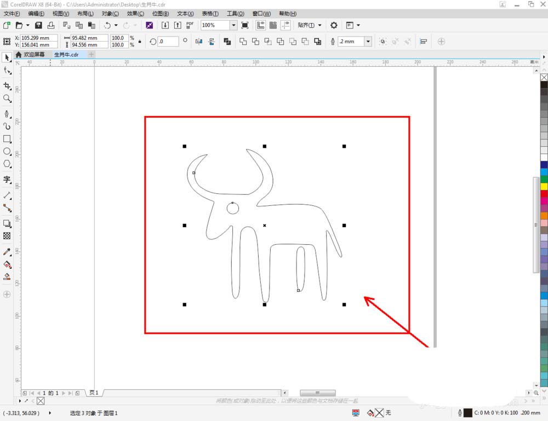548x421 pixels.
Task: Click the object width field
Action: pos(89,38)
